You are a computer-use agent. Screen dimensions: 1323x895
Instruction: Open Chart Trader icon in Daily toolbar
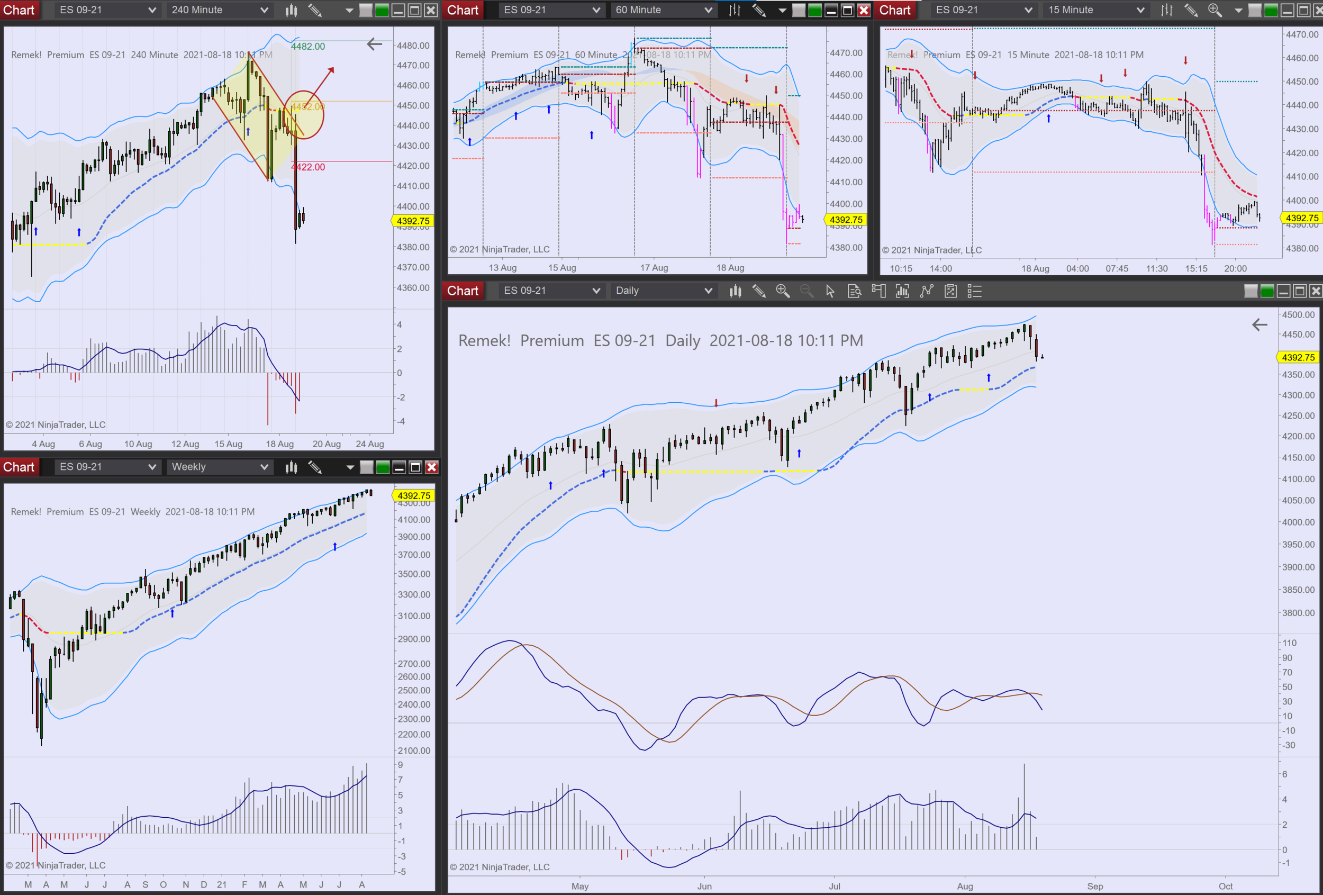(x=878, y=291)
